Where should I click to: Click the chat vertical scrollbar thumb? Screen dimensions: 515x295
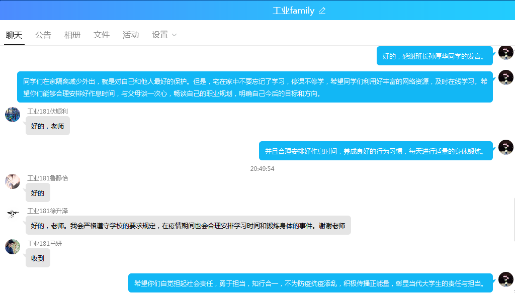pyautogui.click(x=513, y=220)
